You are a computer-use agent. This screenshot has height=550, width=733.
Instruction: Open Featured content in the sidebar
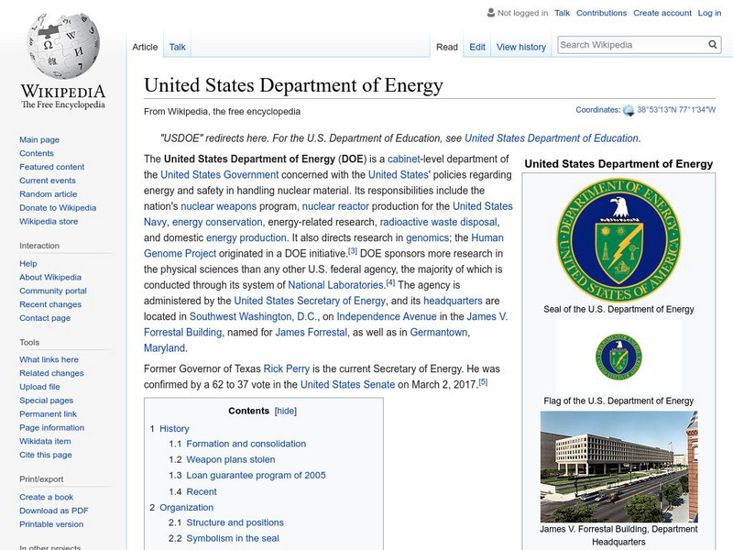tap(52, 167)
